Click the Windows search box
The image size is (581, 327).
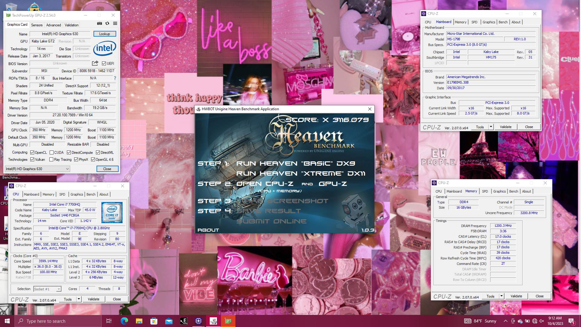point(58,321)
